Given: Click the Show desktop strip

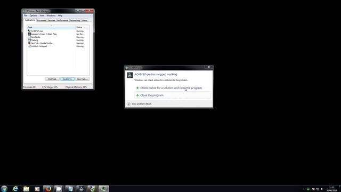Looking at the screenshot, I should [x=339, y=188].
